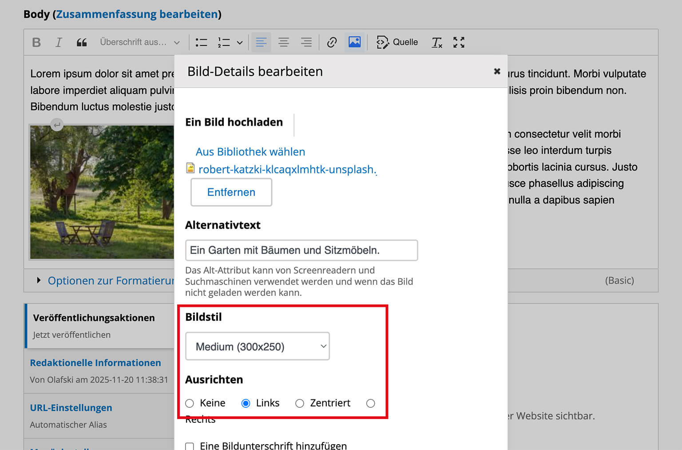Switch to the Ein Bild hochladen tab

click(234, 122)
